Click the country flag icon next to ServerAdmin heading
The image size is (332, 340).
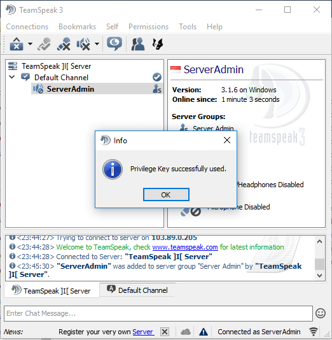pos(176,69)
